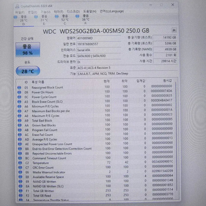The width and height of the screenshot is (206, 206).
Task: Click status icon of Total GB Read
Action: [x=21, y=196]
